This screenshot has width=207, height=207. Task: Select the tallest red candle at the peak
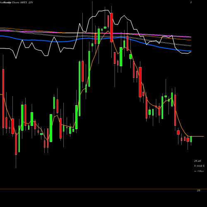[x=111, y=27]
